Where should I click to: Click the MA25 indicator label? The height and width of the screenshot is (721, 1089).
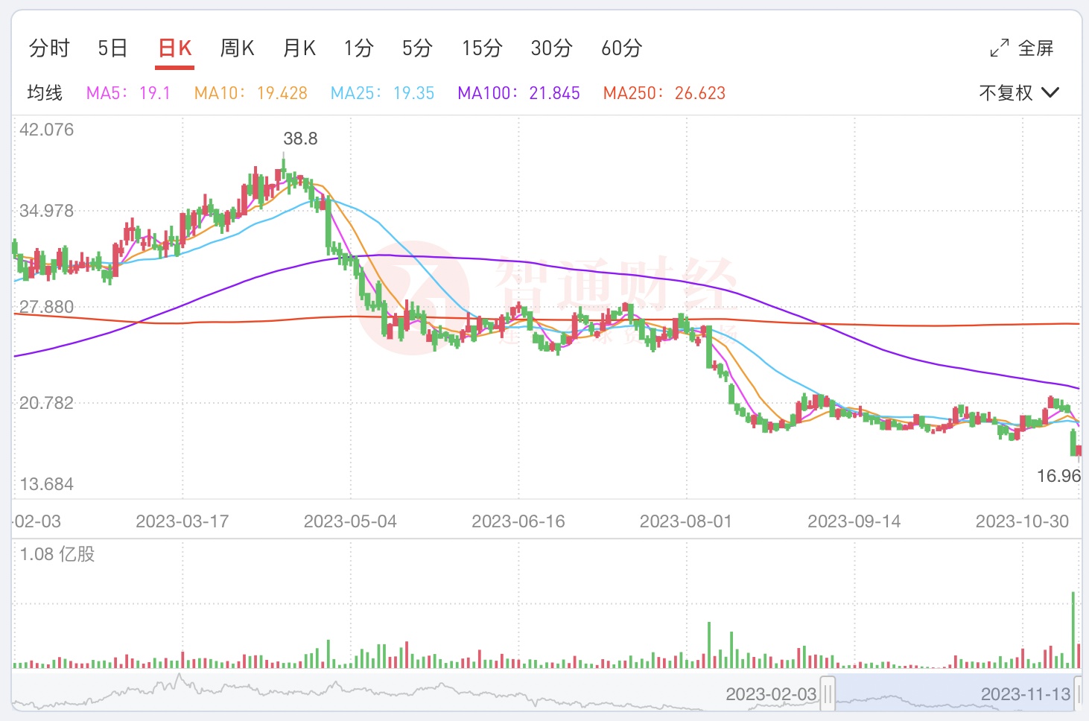pyautogui.click(x=382, y=93)
